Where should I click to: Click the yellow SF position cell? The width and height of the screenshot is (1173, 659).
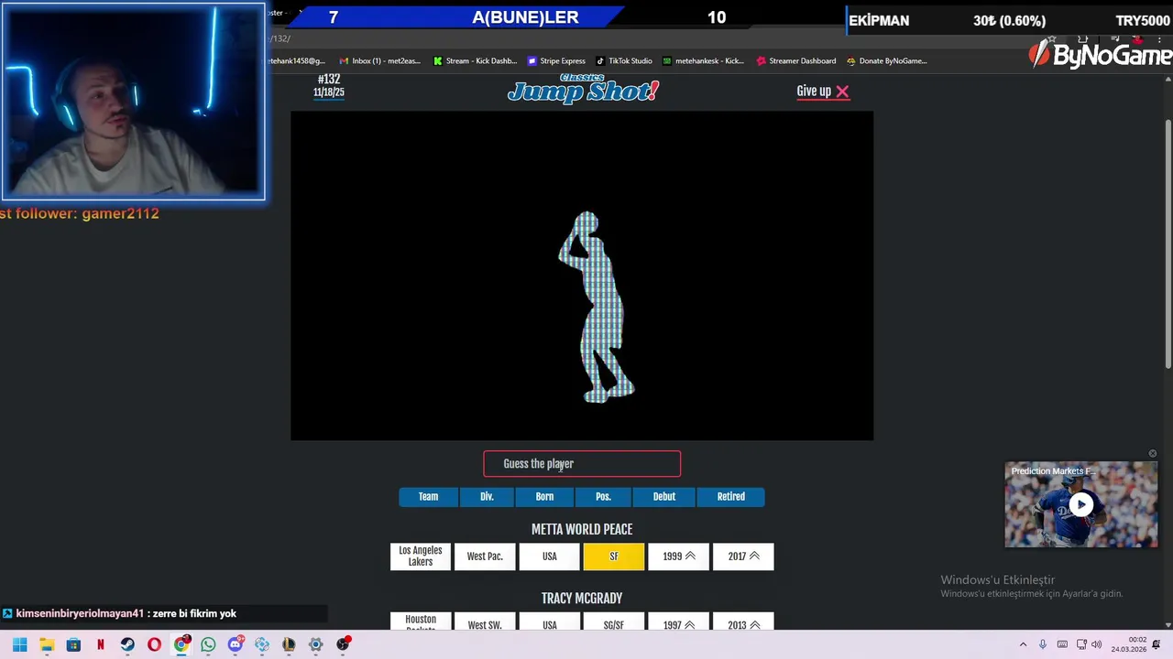click(614, 556)
